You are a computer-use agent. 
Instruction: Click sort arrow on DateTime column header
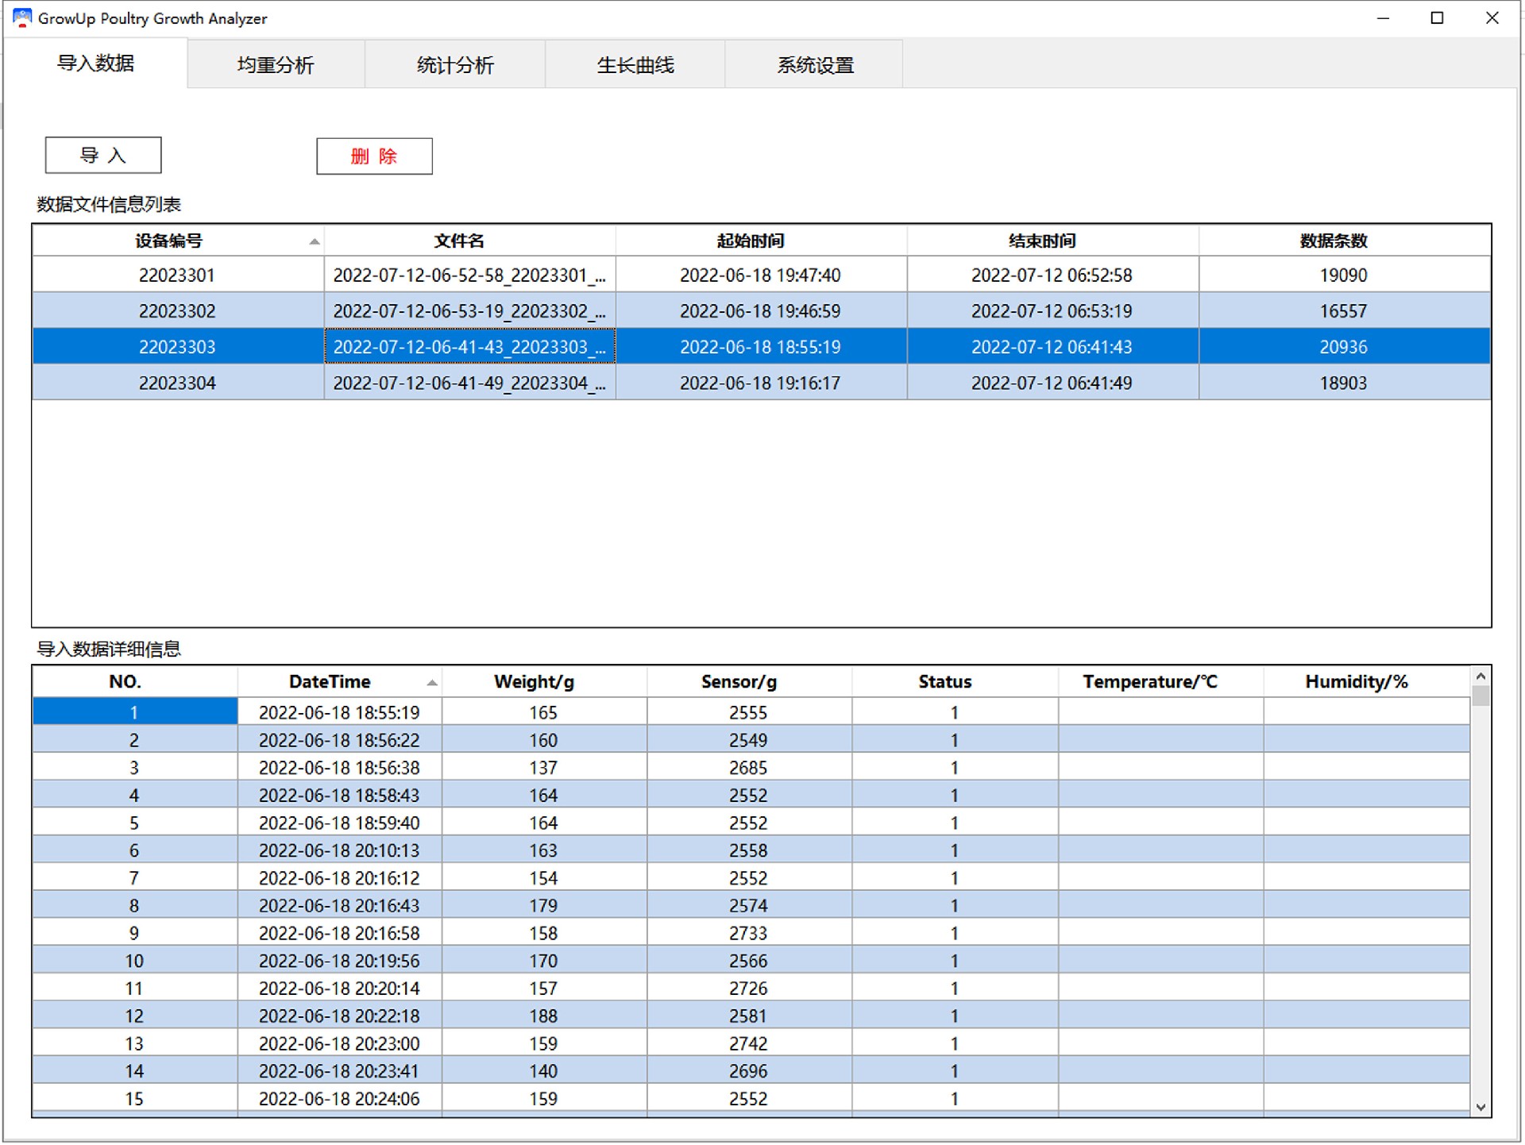click(431, 683)
